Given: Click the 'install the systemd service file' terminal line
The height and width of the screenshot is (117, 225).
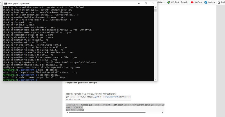Looking at the screenshot, I should tap(40, 57).
